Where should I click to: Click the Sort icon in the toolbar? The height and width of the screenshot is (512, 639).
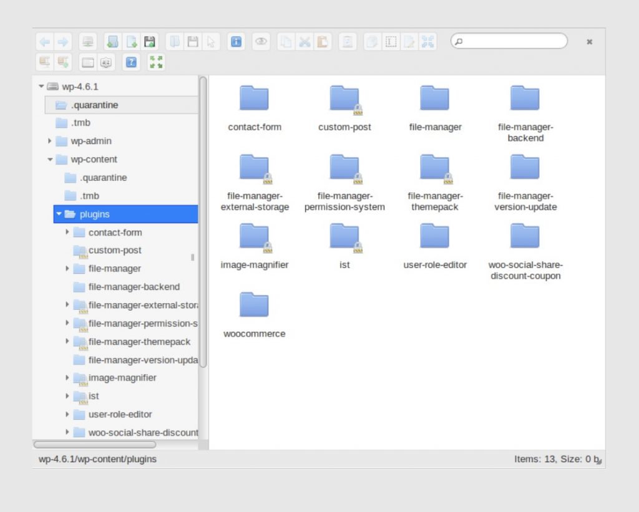[106, 62]
